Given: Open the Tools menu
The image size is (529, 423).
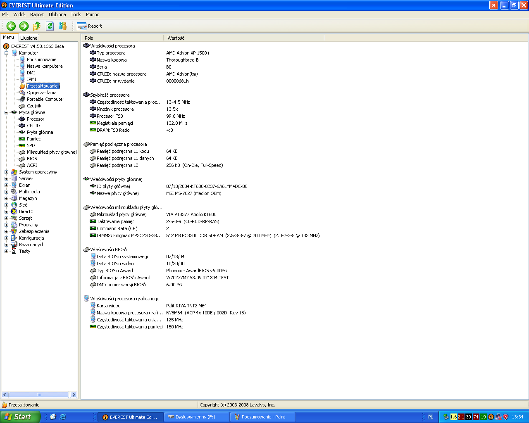Looking at the screenshot, I should pyautogui.click(x=76, y=14).
